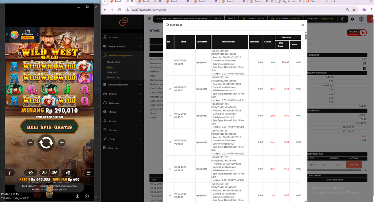Go to next KEPINGAN mission arrow
Image resolution: width=374 pixels, height=202 pixels.
[x=38, y=35]
